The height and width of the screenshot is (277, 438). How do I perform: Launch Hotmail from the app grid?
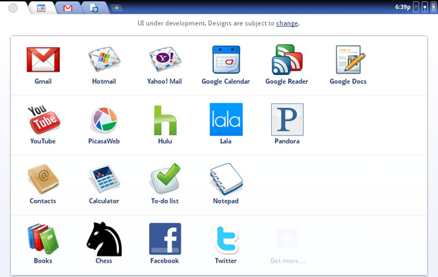pyautogui.click(x=104, y=59)
